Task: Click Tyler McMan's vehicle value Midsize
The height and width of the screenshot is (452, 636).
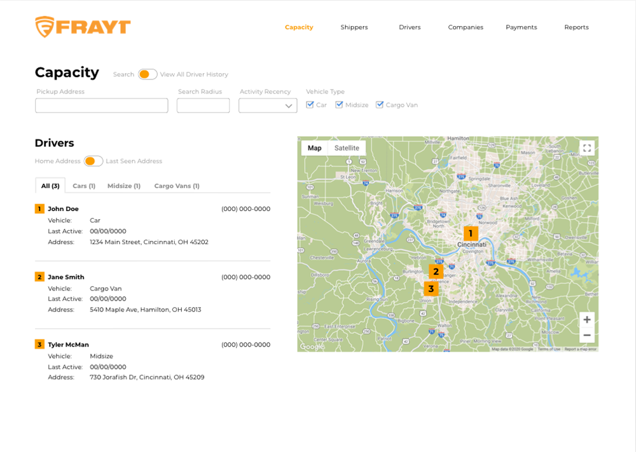Action: (x=101, y=356)
